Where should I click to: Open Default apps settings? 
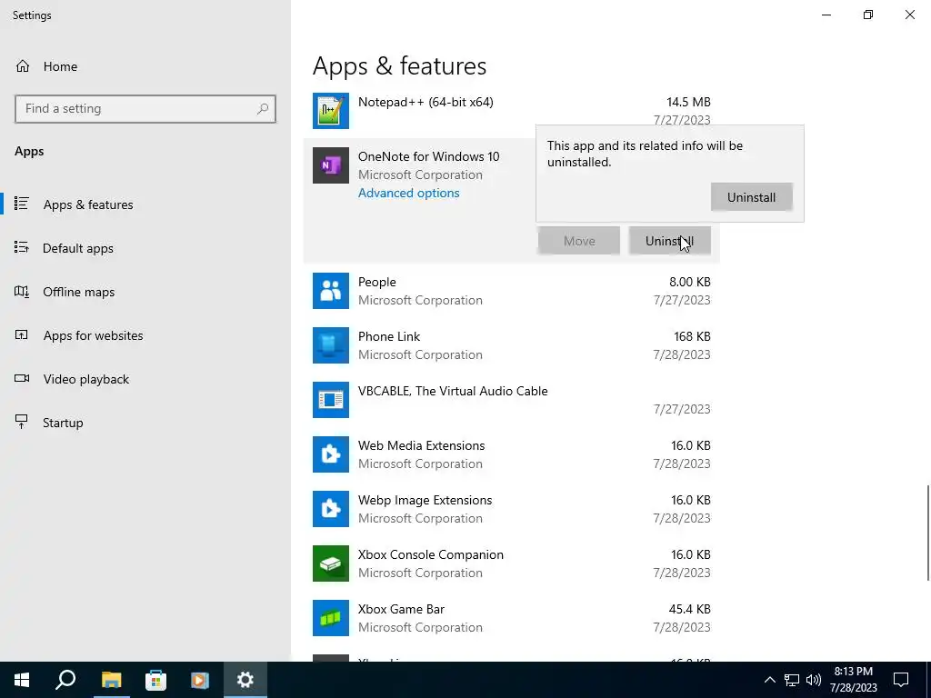(x=145, y=248)
